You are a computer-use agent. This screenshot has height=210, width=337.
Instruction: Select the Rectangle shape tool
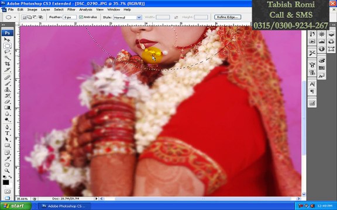[7, 145]
